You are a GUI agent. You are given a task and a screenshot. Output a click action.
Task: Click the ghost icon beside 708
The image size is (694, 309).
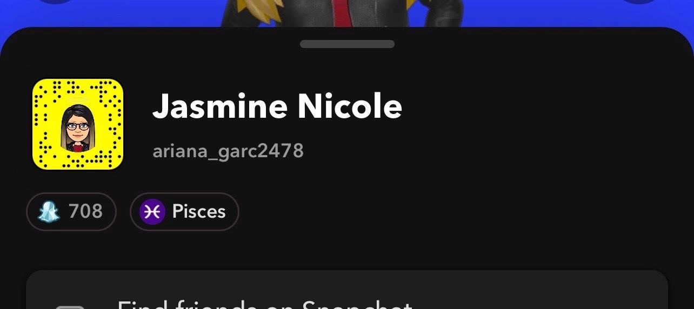[49, 211]
